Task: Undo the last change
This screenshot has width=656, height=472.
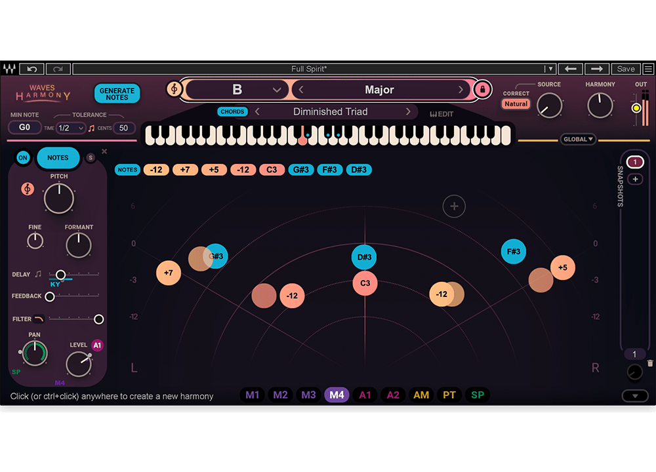Action: click(x=31, y=69)
